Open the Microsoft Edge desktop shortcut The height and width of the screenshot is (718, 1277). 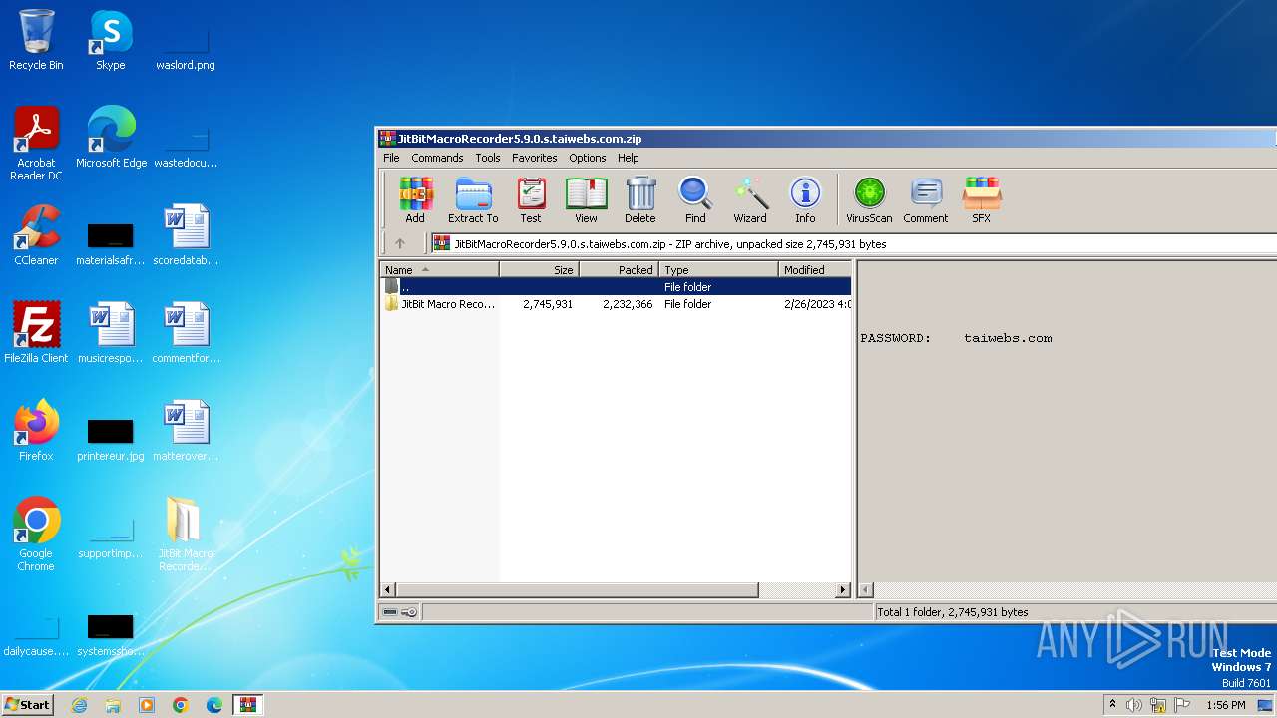[111, 138]
